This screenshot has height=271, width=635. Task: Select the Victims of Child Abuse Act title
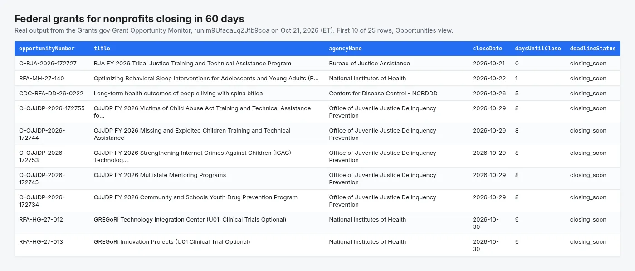[202, 112]
